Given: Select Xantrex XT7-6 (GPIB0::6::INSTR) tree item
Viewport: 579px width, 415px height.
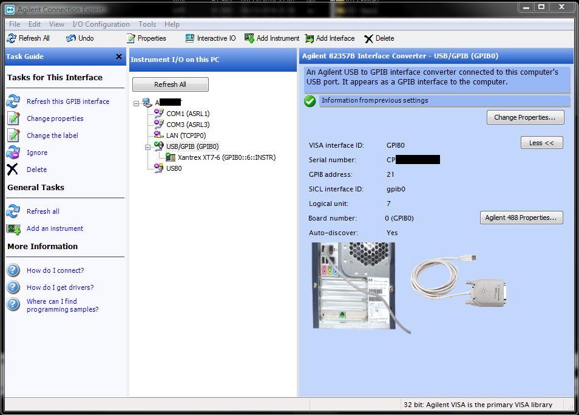Looking at the screenshot, I should (227, 157).
